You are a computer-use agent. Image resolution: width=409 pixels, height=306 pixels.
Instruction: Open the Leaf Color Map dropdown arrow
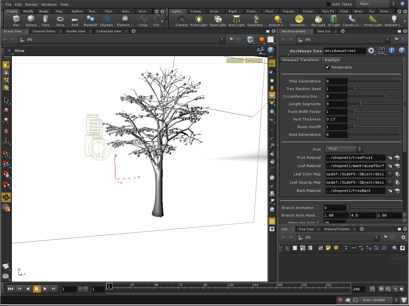coord(390,174)
